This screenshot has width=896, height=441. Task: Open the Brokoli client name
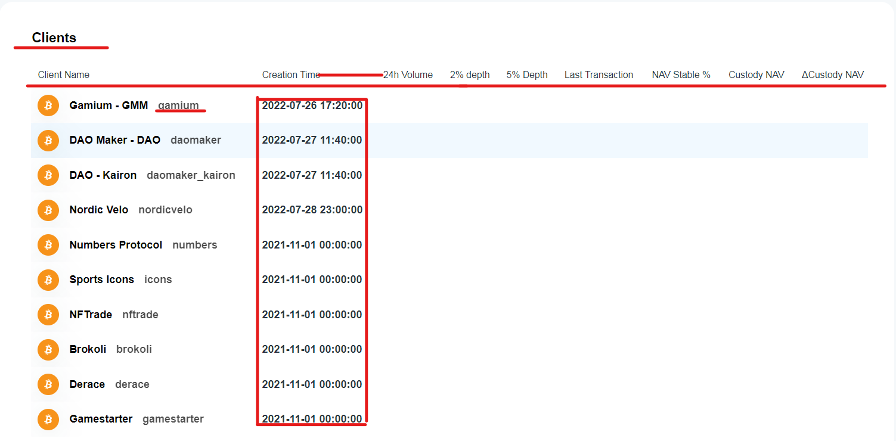(x=88, y=349)
